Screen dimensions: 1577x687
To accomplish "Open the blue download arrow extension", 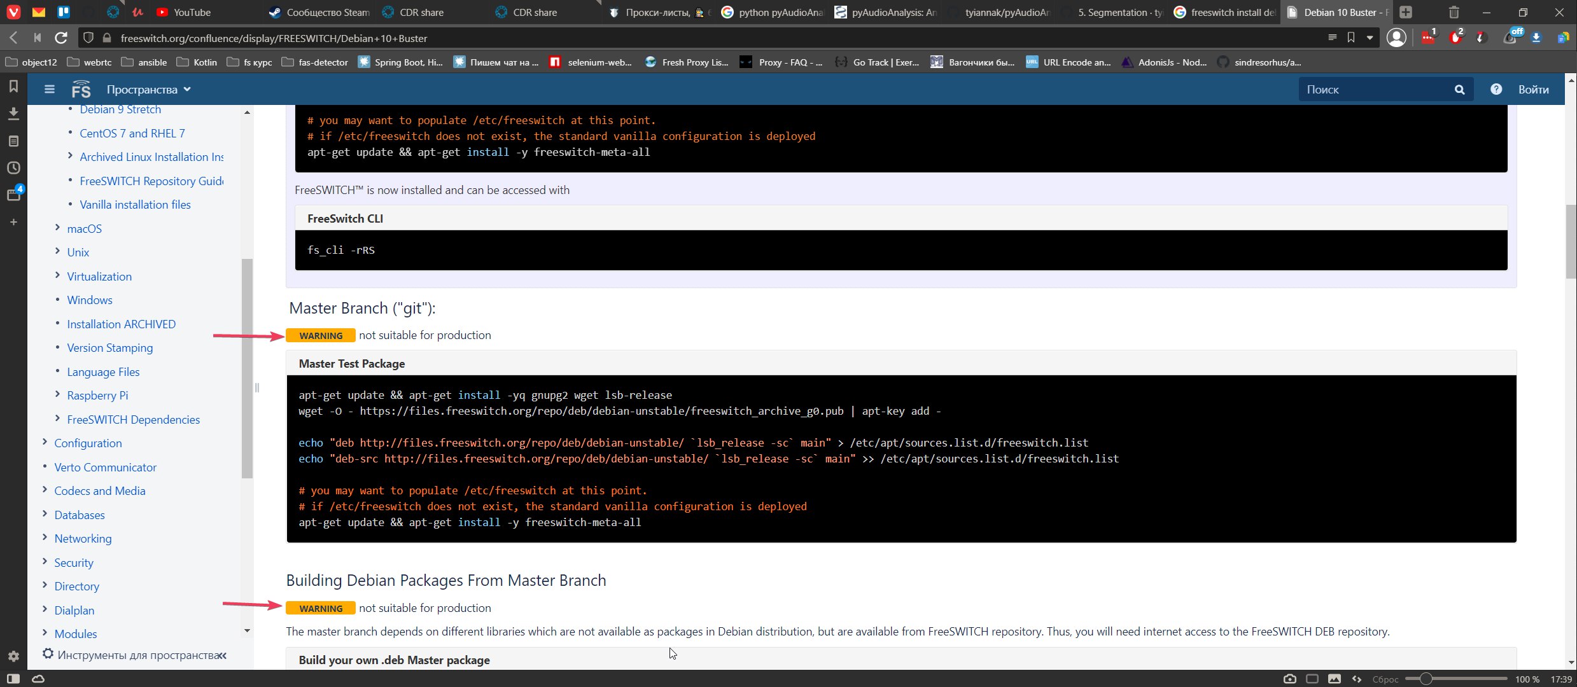I will (x=1536, y=38).
